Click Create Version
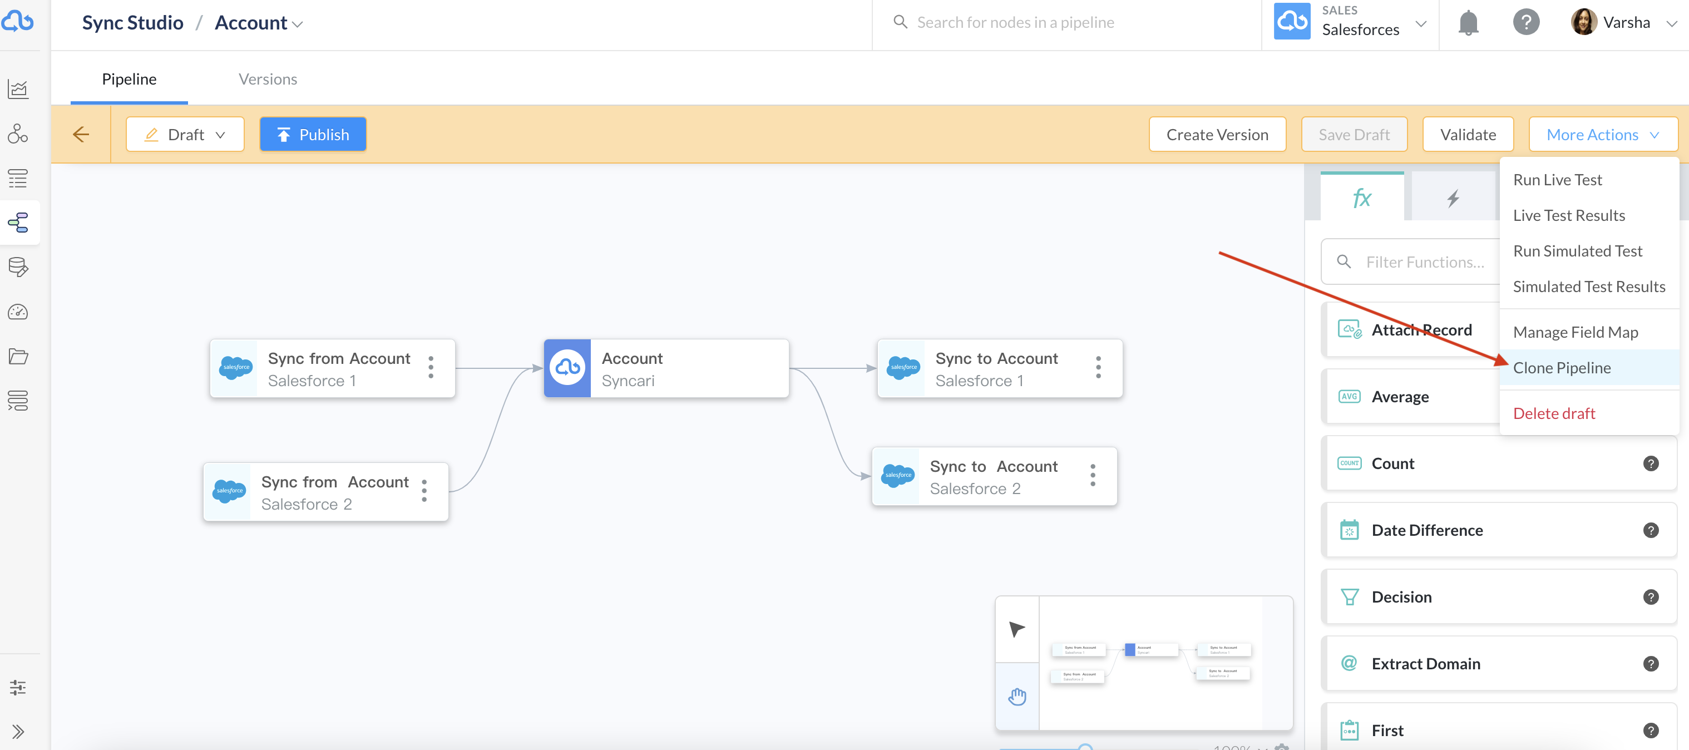 [1217, 135]
